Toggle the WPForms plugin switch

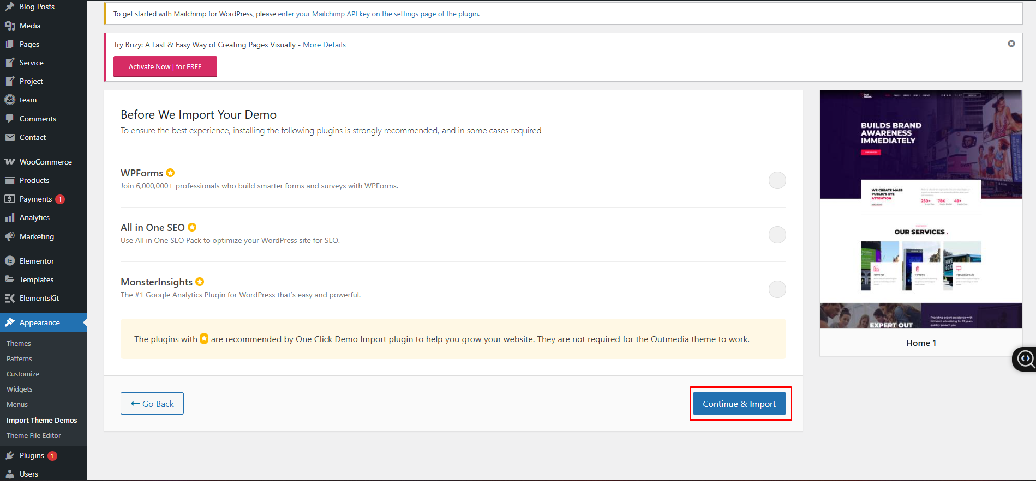click(777, 180)
